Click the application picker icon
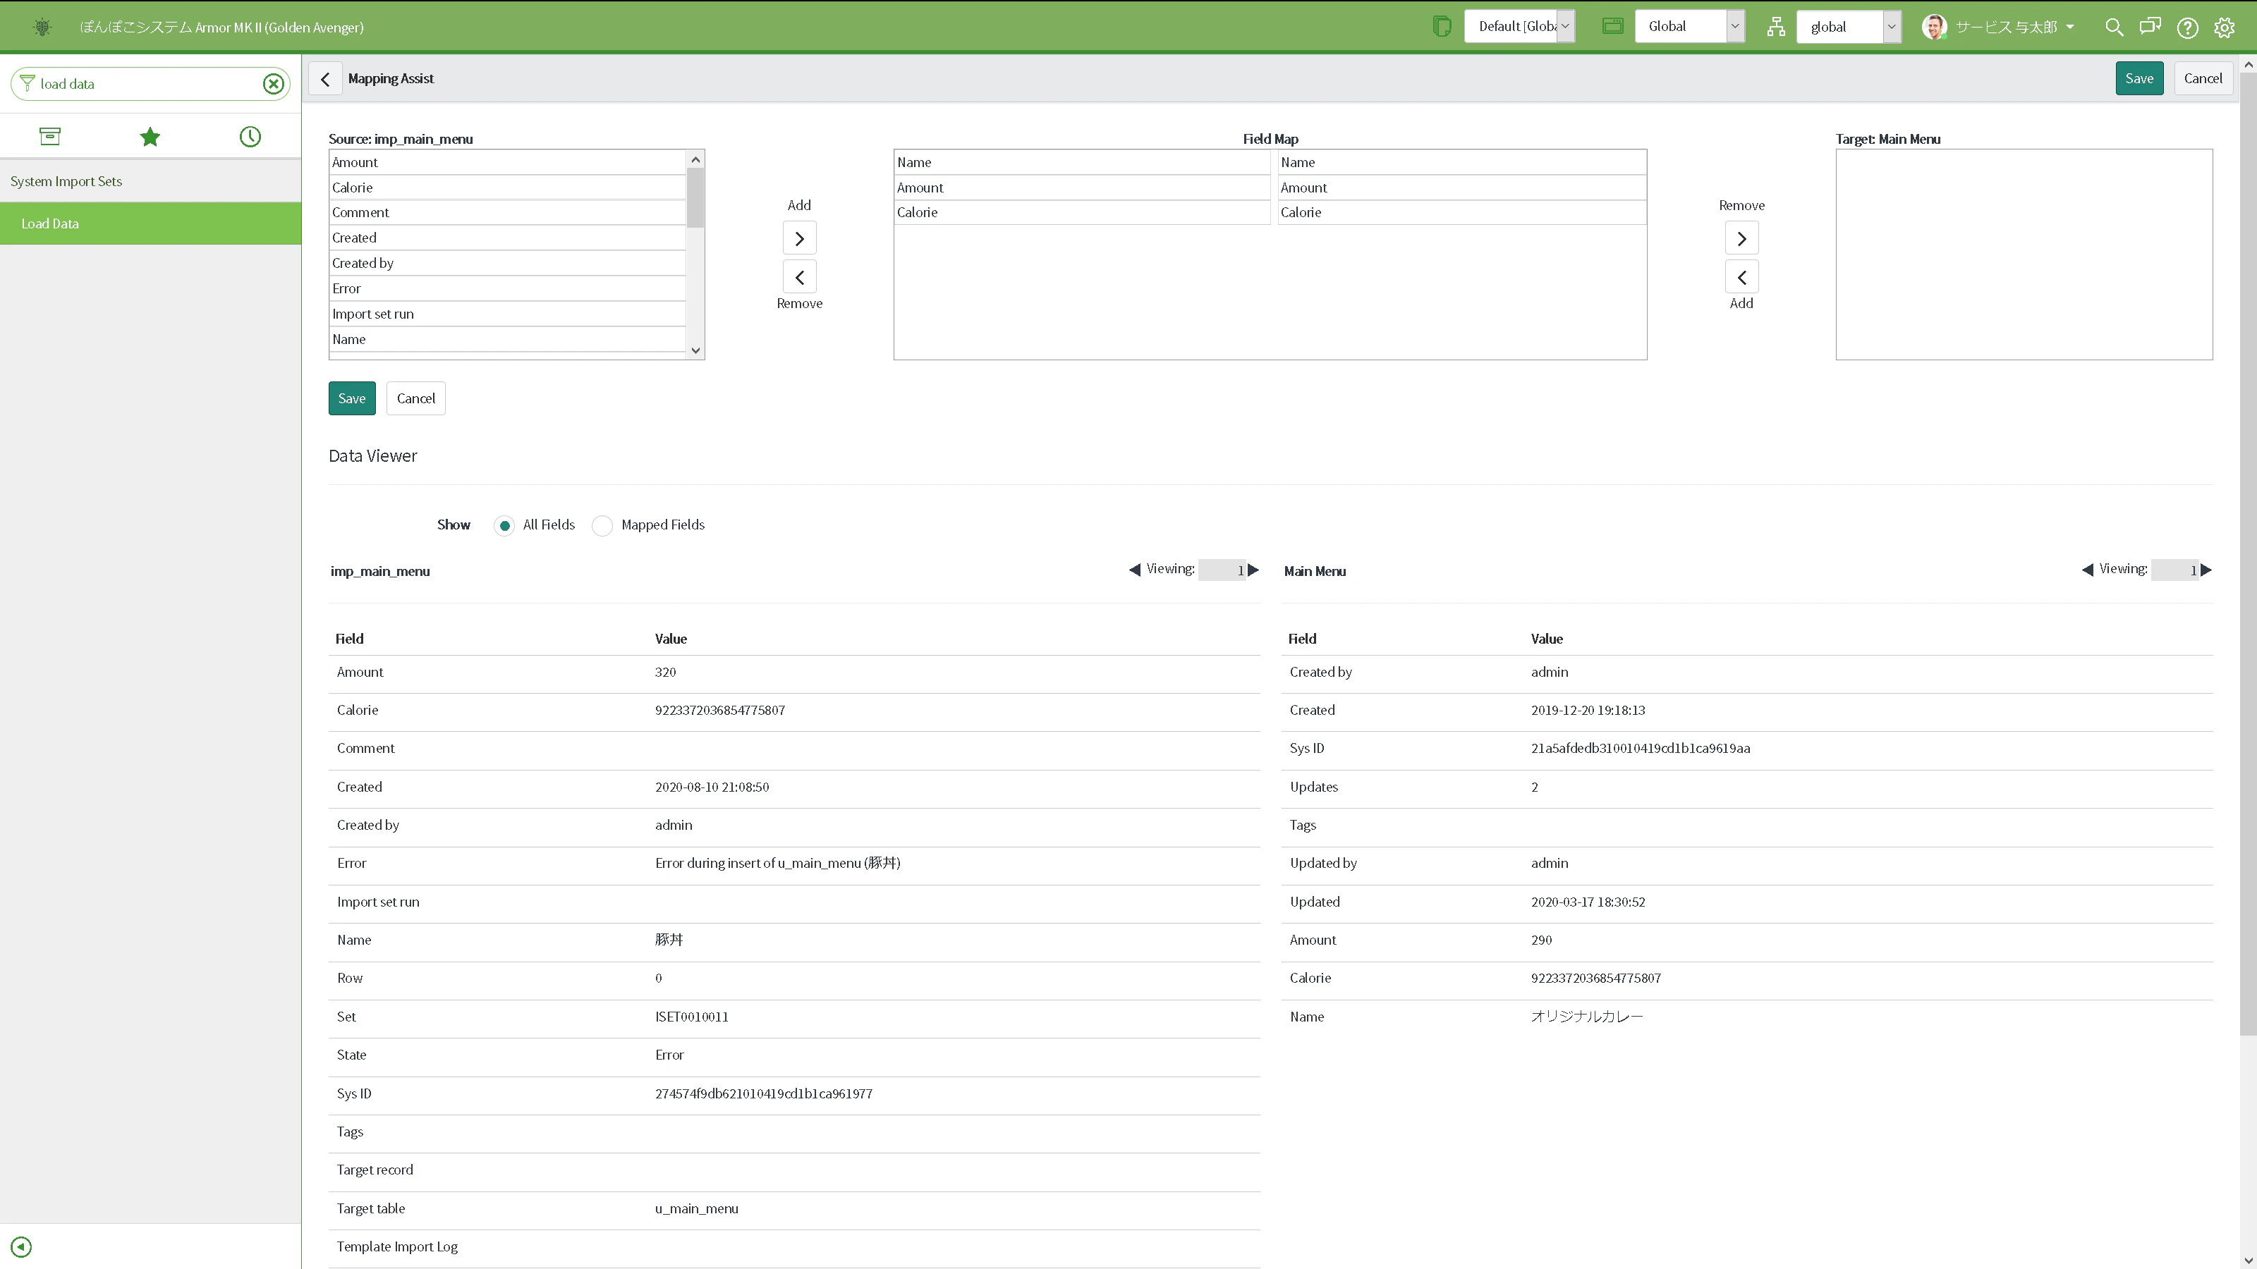This screenshot has height=1269, width=2257. tap(1612, 26)
